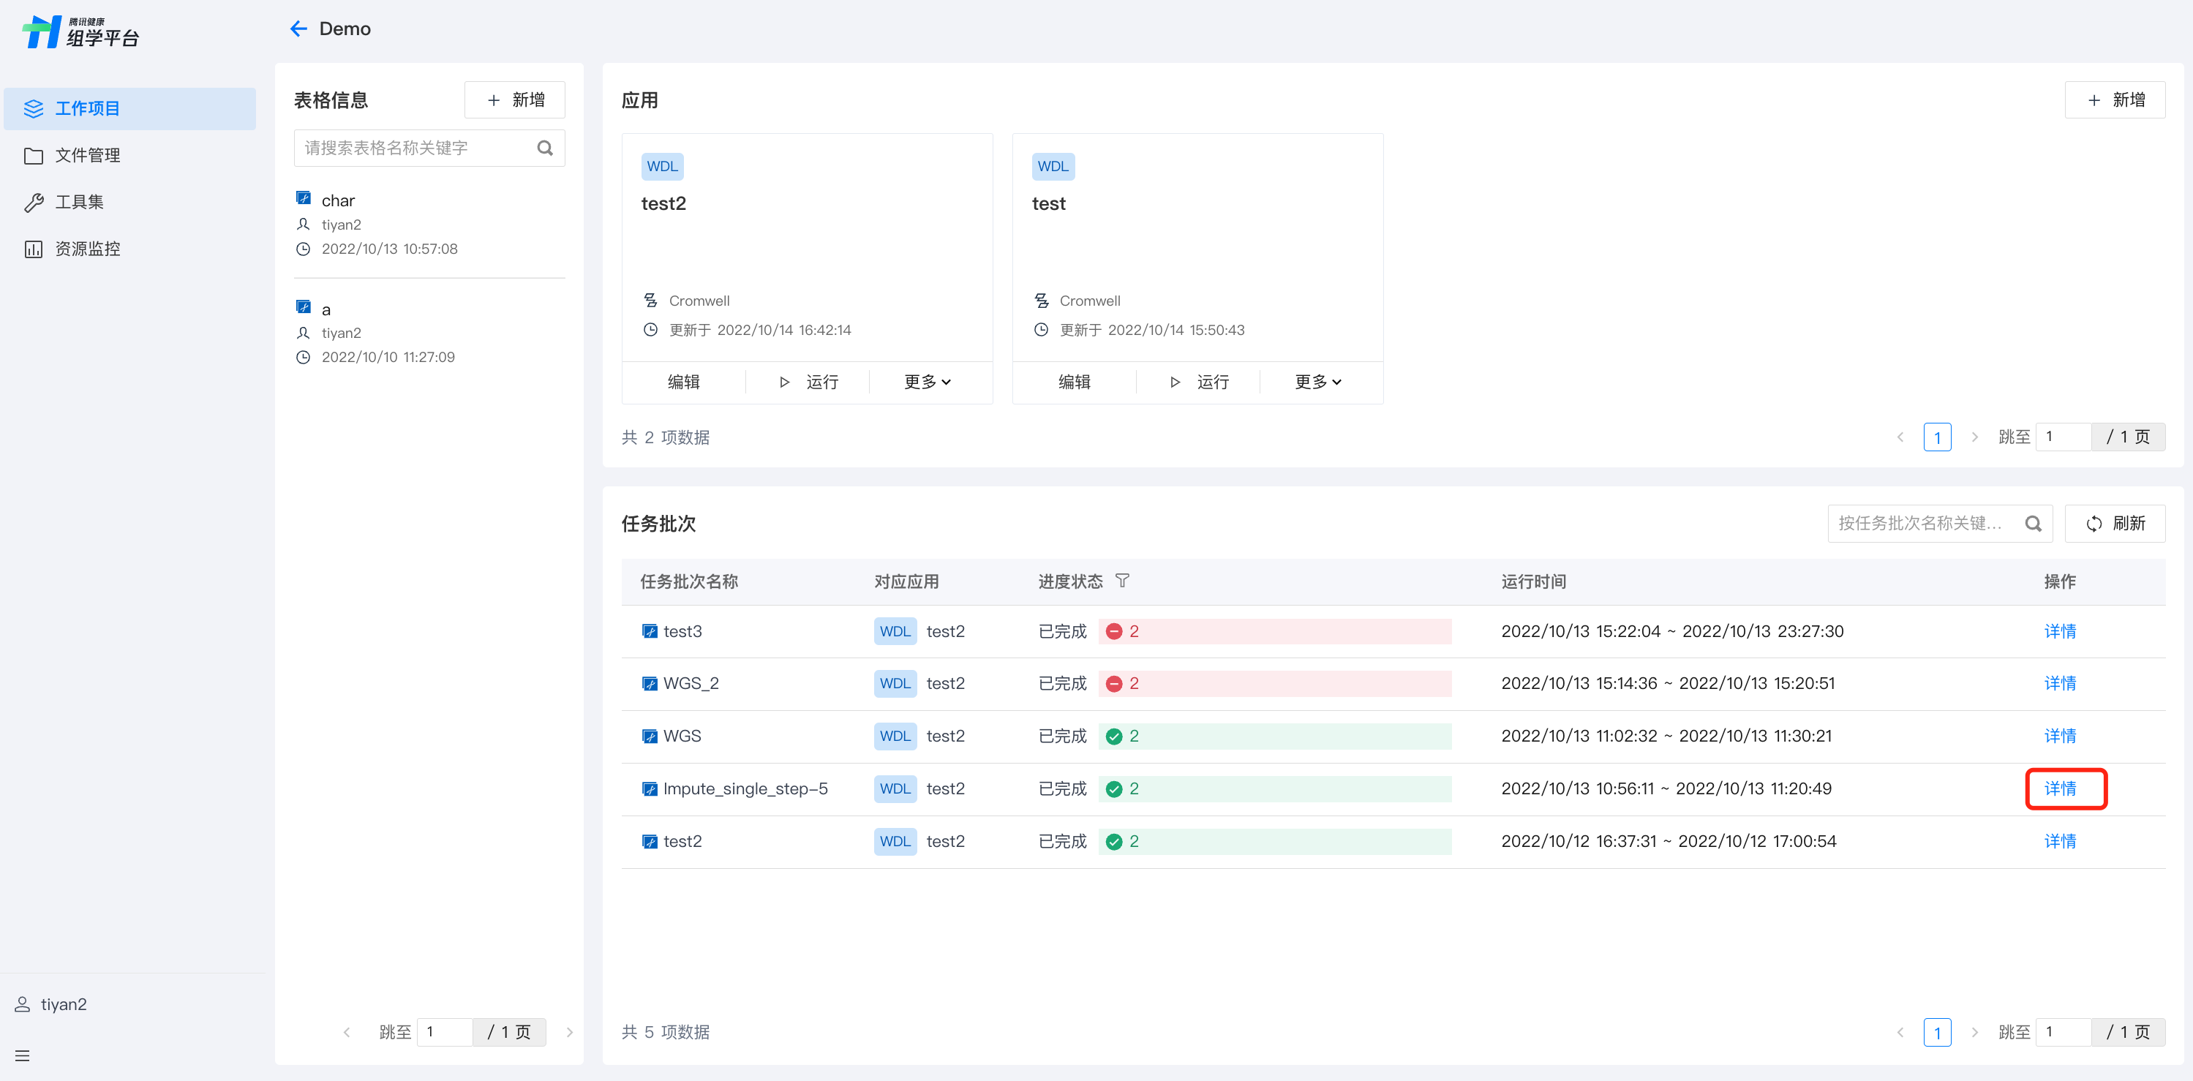Click the batch icon next to WGS_2
The width and height of the screenshot is (2193, 1081).
(x=650, y=684)
